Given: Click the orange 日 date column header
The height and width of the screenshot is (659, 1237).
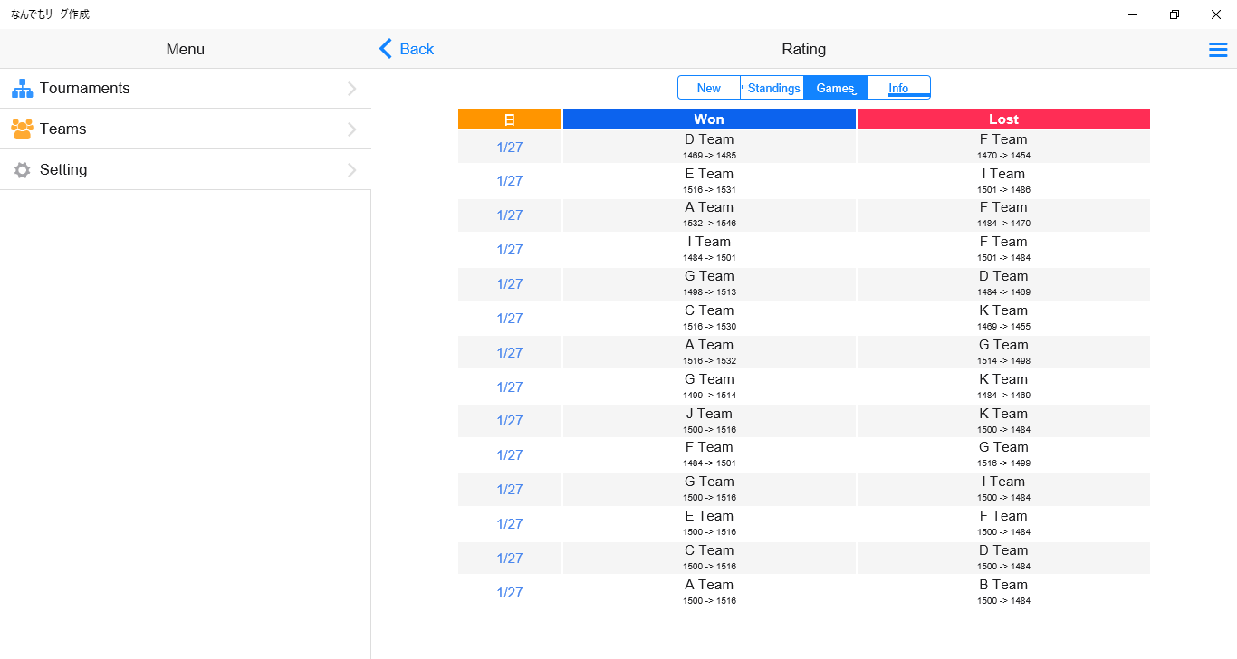Looking at the screenshot, I should pyautogui.click(x=510, y=119).
